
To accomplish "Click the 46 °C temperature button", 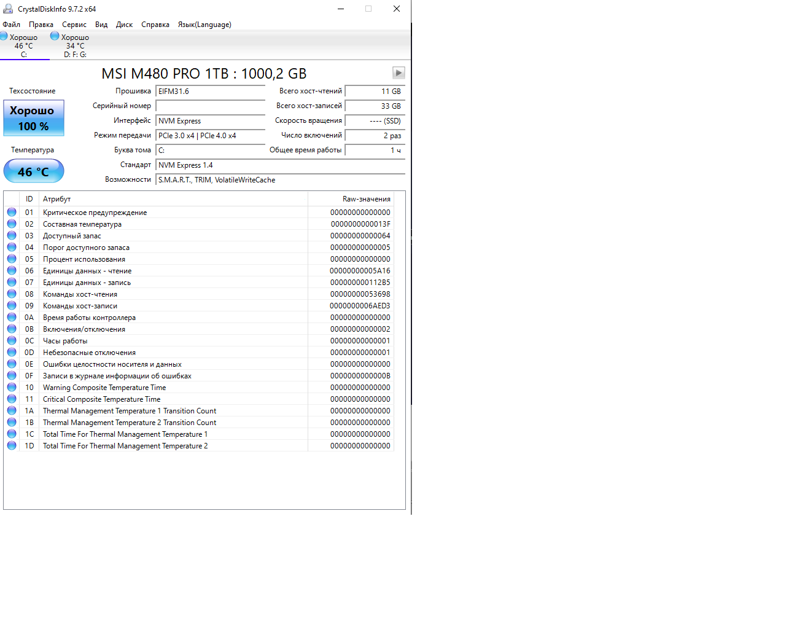I will (34, 171).
